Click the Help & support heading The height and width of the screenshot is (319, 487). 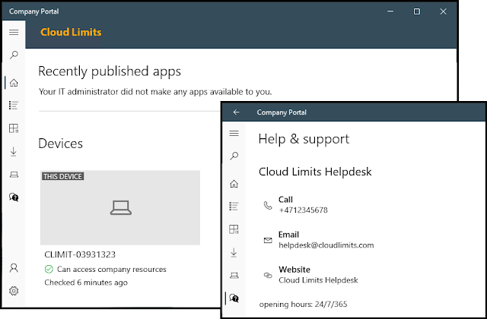click(304, 139)
